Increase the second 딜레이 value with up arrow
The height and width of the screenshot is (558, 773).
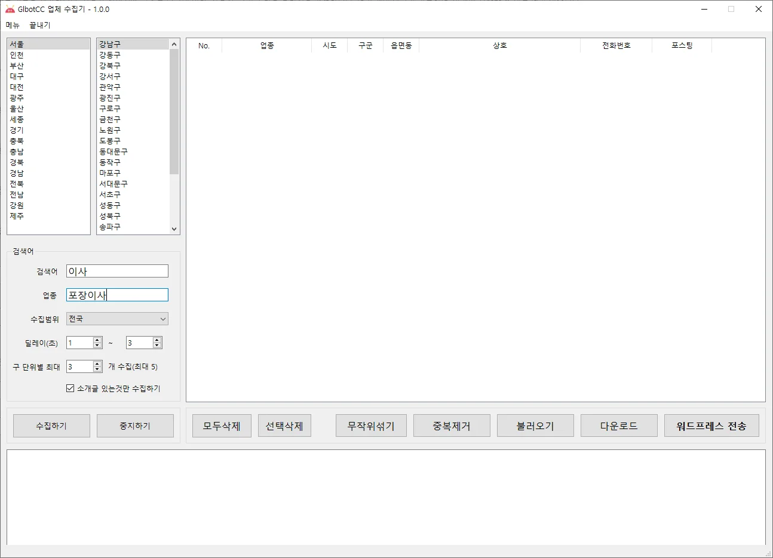pos(157,340)
